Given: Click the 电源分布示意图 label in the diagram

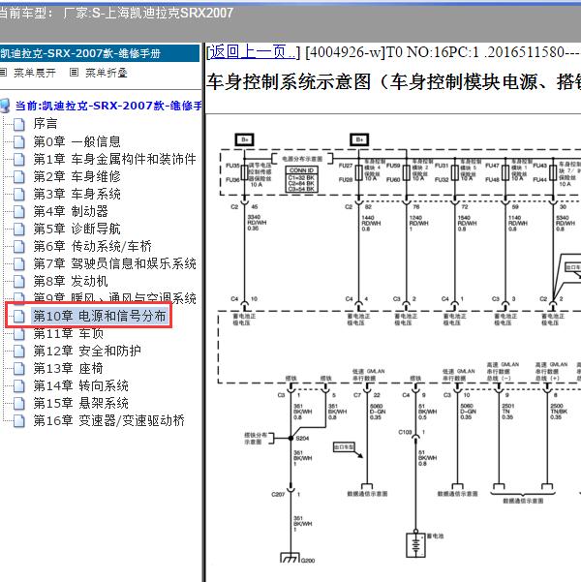Looking at the screenshot, I should coord(302,159).
